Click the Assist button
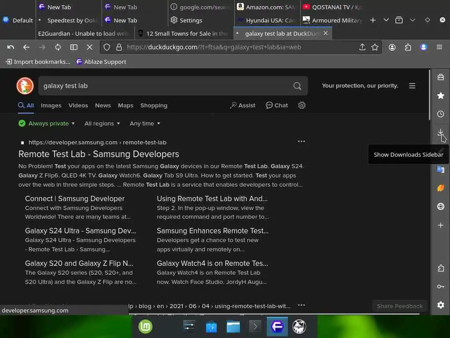This screenshot has width=450, height=338. click(x=243, y=106)
